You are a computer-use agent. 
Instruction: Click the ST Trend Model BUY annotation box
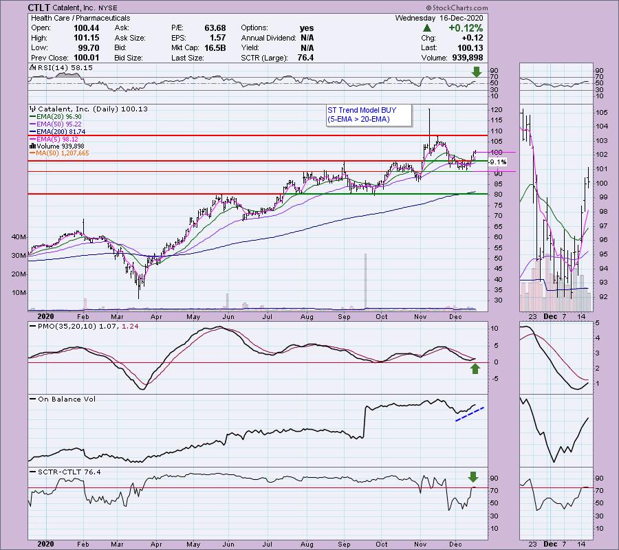[369, 115]
